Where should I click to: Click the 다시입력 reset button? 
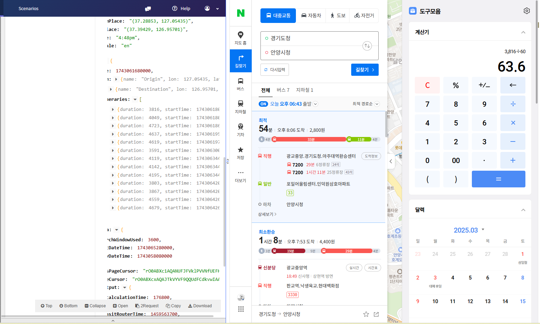click(275, 70)
